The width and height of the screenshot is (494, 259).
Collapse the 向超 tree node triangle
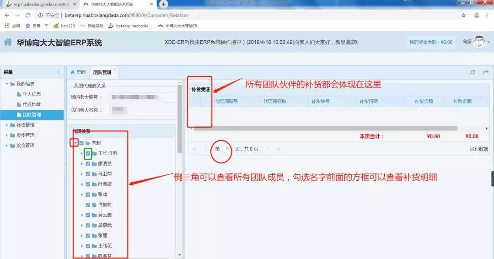pyautogui.click(x=75, y=143)
